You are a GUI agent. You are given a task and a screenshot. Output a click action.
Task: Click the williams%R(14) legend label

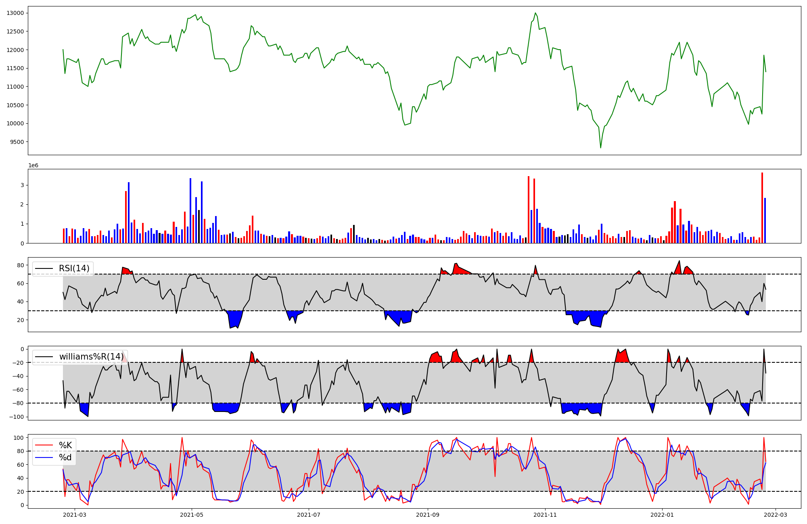[91, 357]
